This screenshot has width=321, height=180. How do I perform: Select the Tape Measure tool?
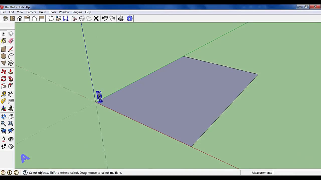click(4, 93)
